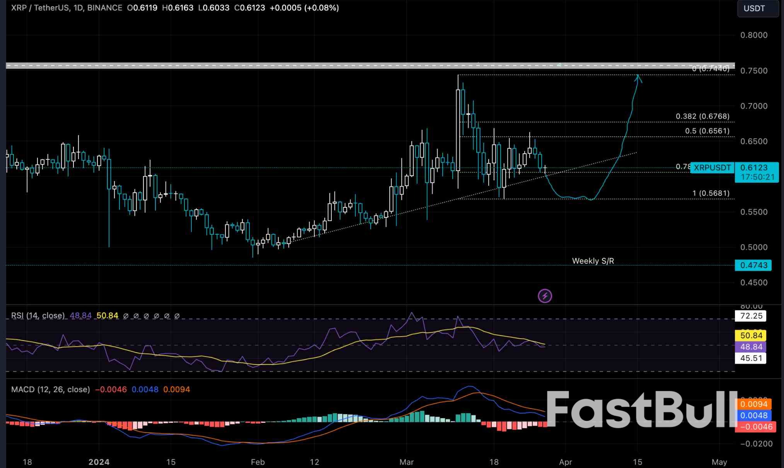Viewport: 784px width, 468px height.
Task: Click the 0.382 (0.6768) Fibonacci level label
Action: [x=702, y=116]
